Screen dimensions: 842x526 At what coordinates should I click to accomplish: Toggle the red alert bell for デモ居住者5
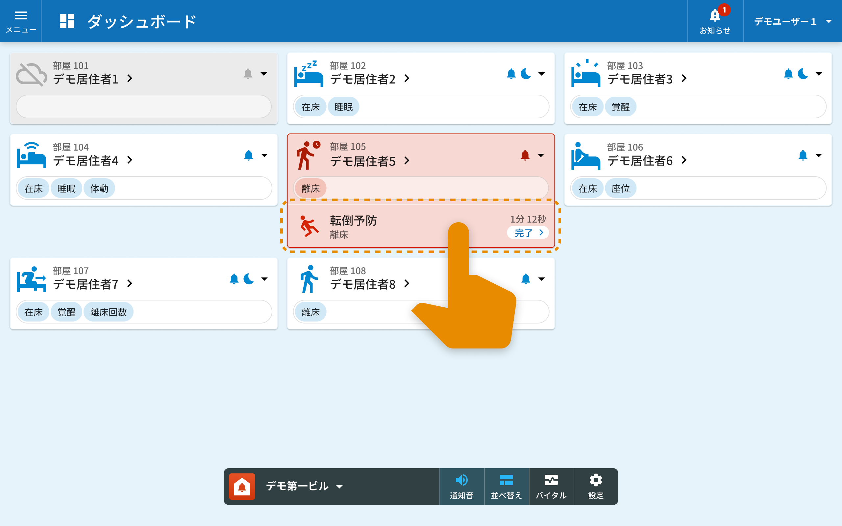(525, 155)
